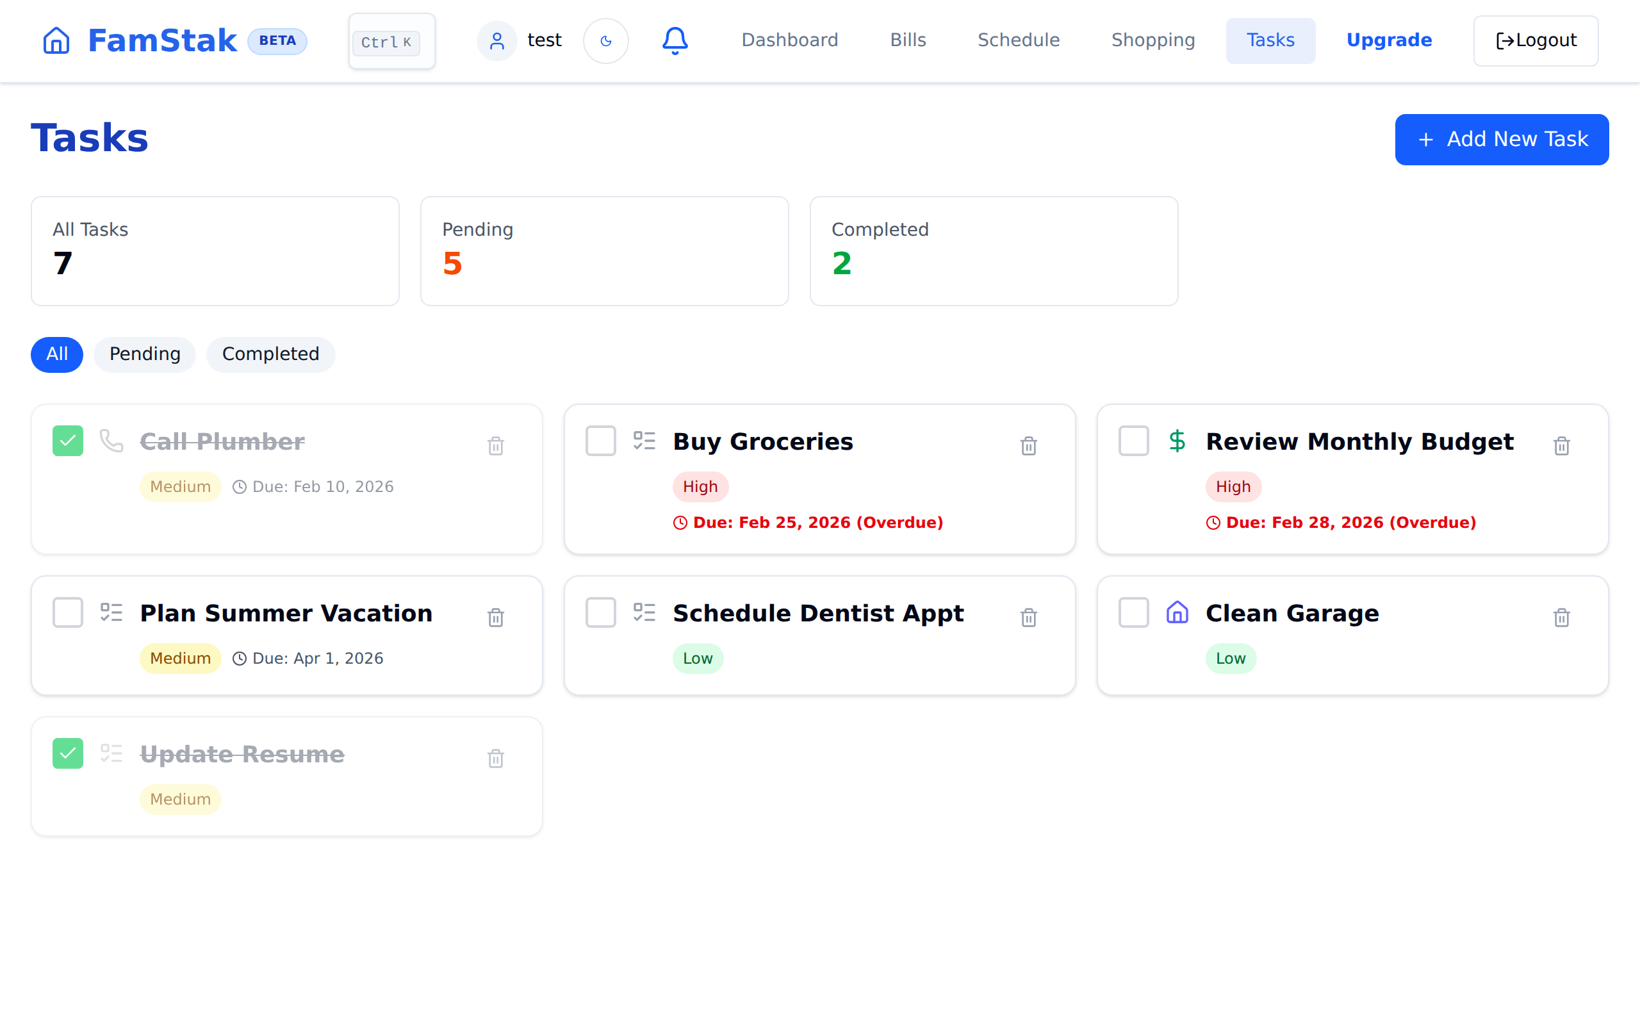Click the FamStak home icon

56,40
